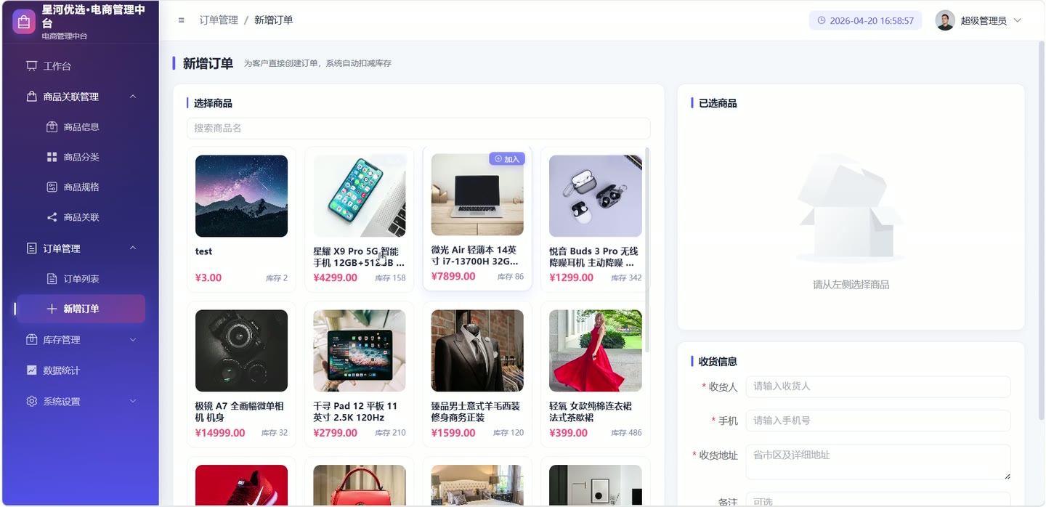Click the 商品规格 icon
Viewport: 1046px width, 507px height.
pos(52,187)
